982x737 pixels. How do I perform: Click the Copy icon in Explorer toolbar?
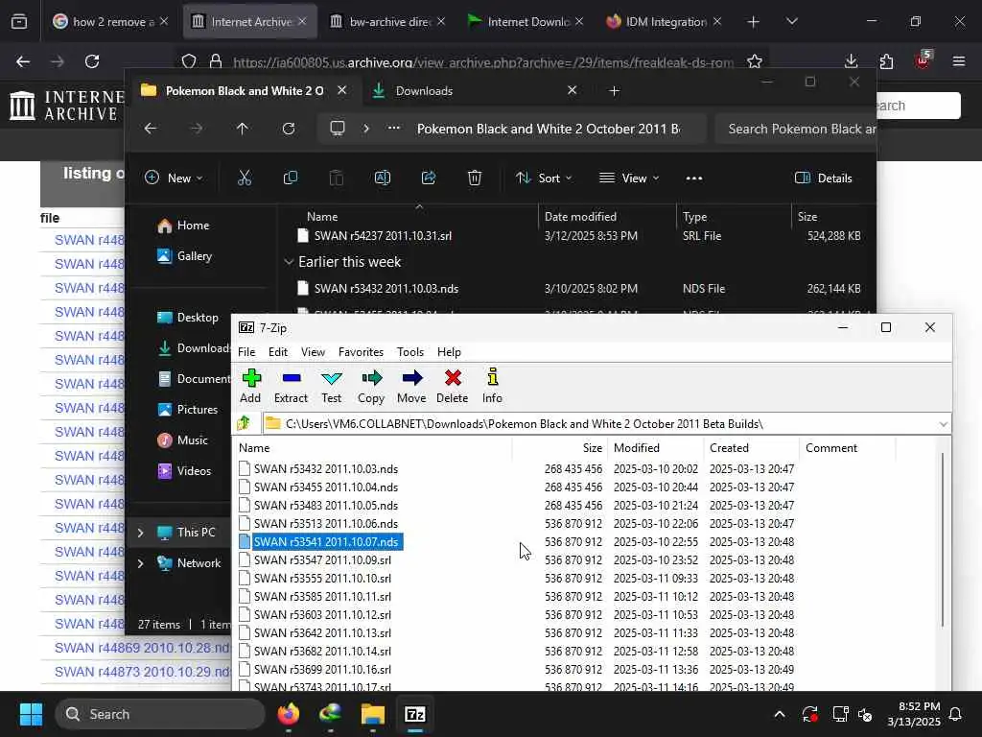click(291, 178)
